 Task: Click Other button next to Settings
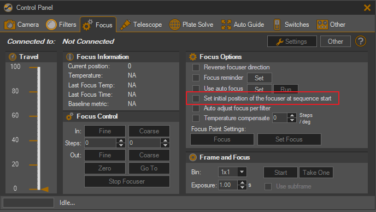[335, 42]
